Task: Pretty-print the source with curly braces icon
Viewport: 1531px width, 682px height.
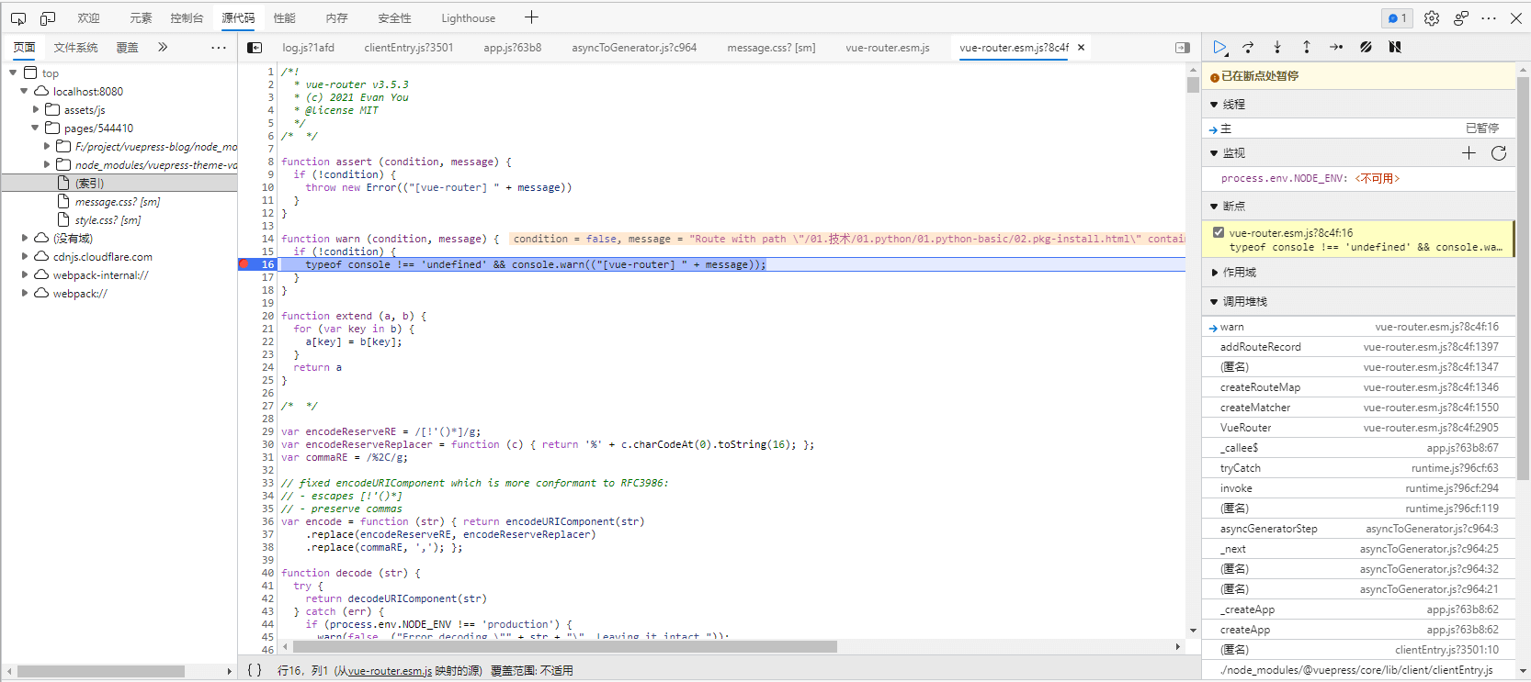Action: [x=255, y=670]
